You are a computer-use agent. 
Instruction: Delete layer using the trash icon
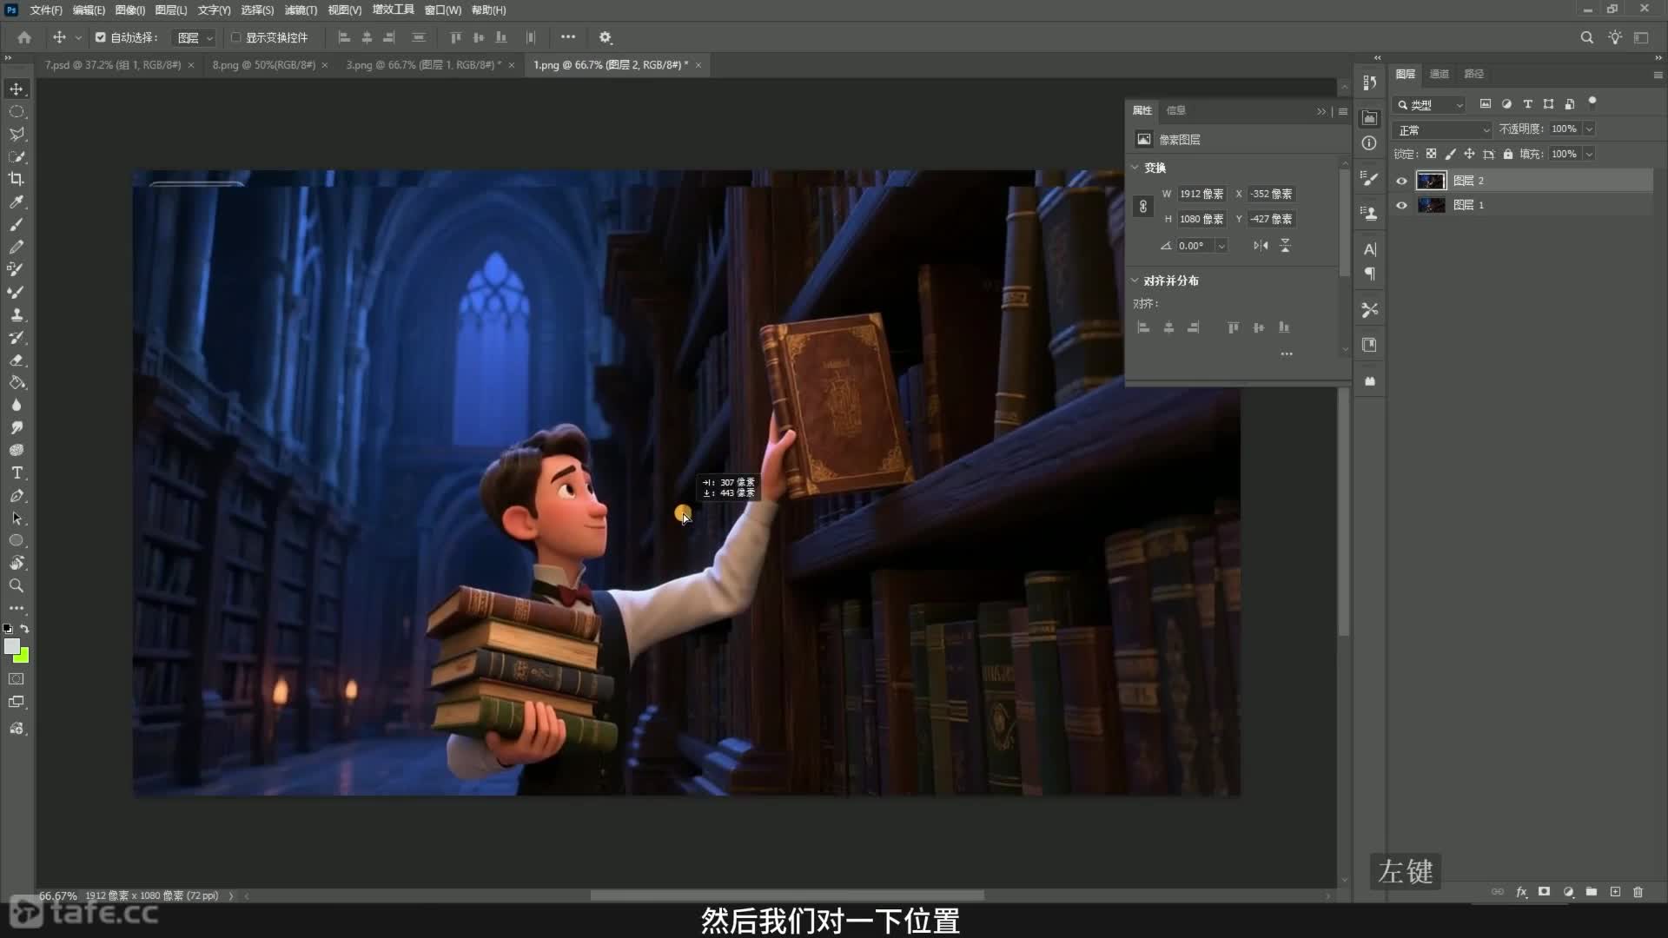point(1638,892)
